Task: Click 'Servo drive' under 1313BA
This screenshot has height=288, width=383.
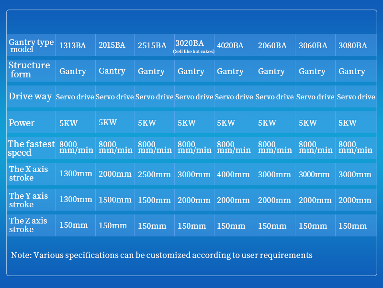Action: pyautogui.click(x=75, y=97)
